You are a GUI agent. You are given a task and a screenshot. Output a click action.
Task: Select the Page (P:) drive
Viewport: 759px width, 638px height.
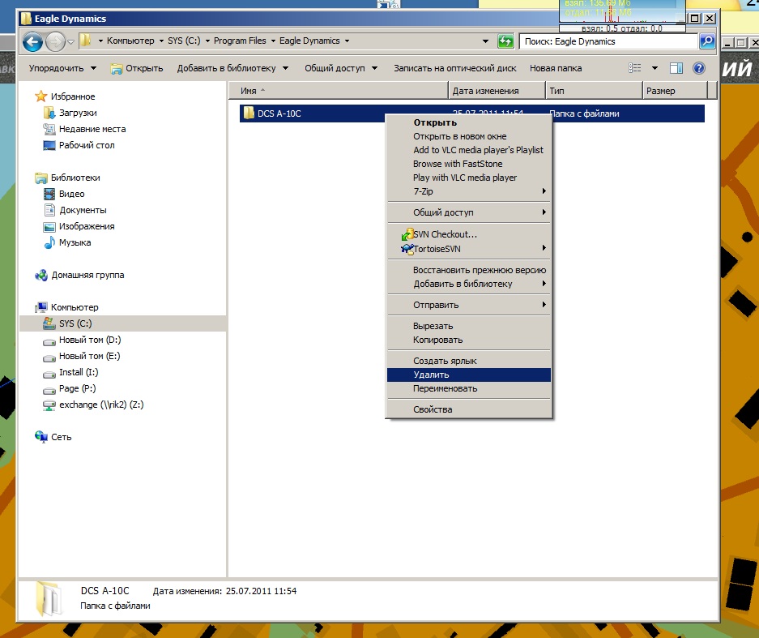point(70,388)
